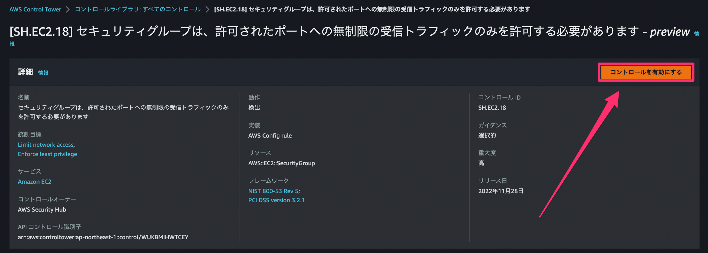The image size is (708, 253).
Task: Go to コントロールライブラリ: すべてのコントロール breadcrumb
Action: click(x=138, y=9)
